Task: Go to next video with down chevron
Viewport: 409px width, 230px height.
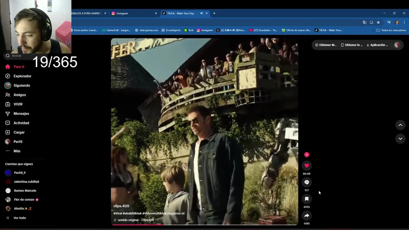Action: (400, 139)
